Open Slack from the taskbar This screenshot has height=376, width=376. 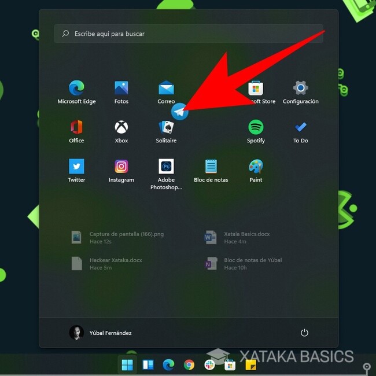(x=209, y=365)
